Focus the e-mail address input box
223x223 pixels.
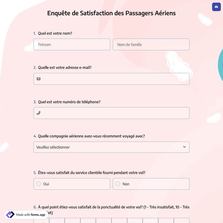pyautogui.click(x=114, y=79)
